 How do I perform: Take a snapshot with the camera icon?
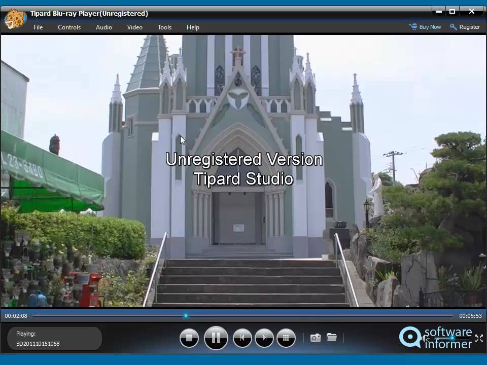pos(315,338)
